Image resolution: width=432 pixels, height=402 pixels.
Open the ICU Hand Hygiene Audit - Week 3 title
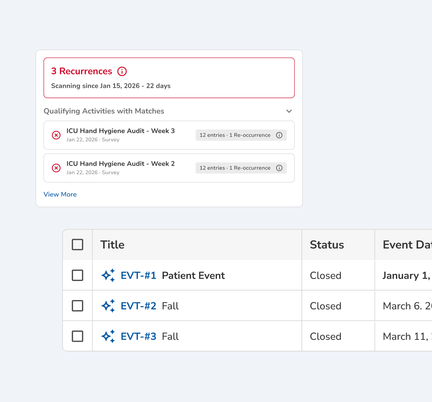coord(121,131)
